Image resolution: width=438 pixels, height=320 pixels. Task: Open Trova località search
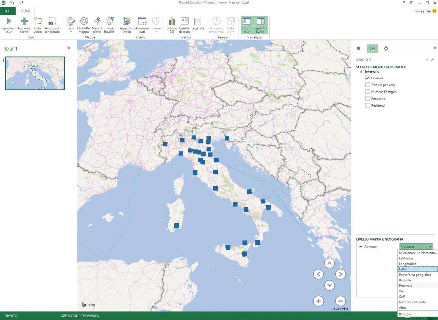tap(109, 22)
